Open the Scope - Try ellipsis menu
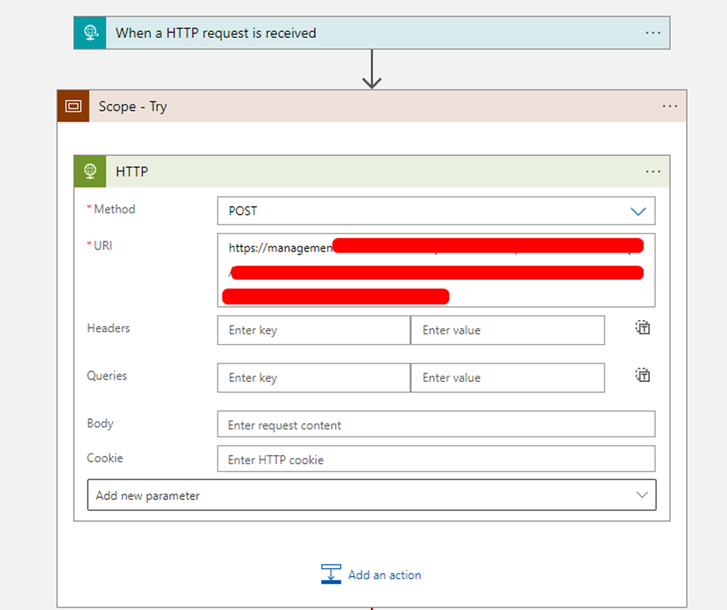727x610 pixels. coord(669,106)
